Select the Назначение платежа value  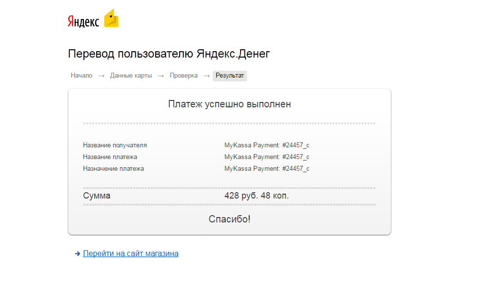click(266, 169)
